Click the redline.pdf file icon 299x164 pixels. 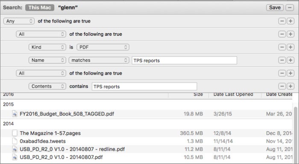[x=15, y=149]
